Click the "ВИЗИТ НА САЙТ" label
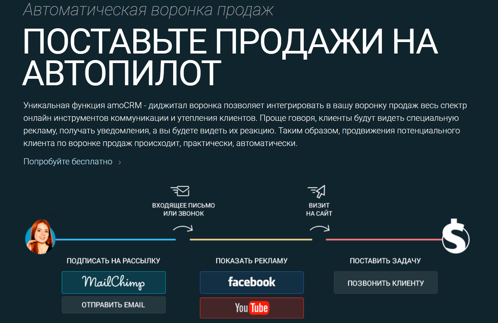Viewport: 498px width, 323px height. tap(319, 209)
